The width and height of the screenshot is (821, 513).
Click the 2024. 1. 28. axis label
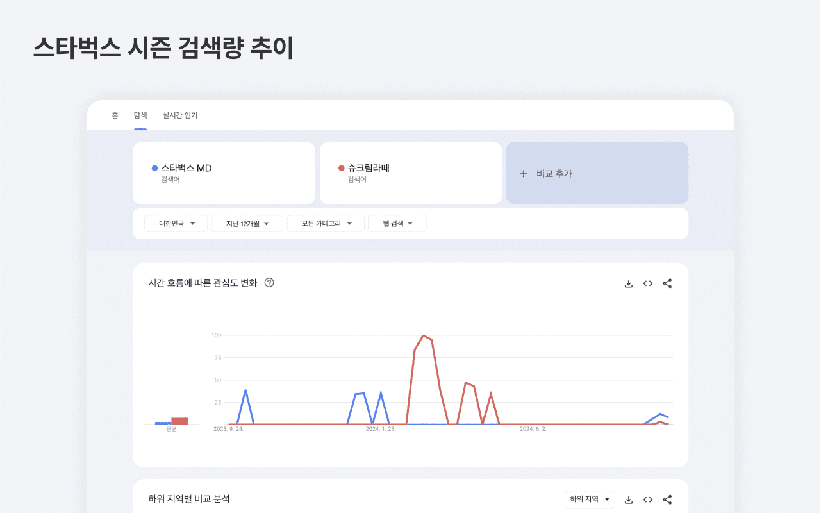381,429
